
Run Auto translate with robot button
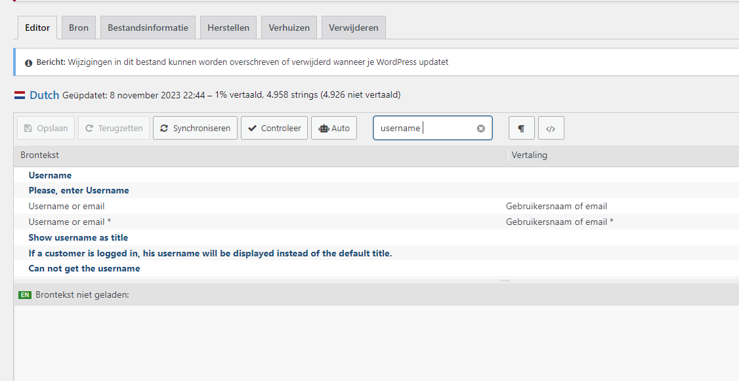point(334,128)
